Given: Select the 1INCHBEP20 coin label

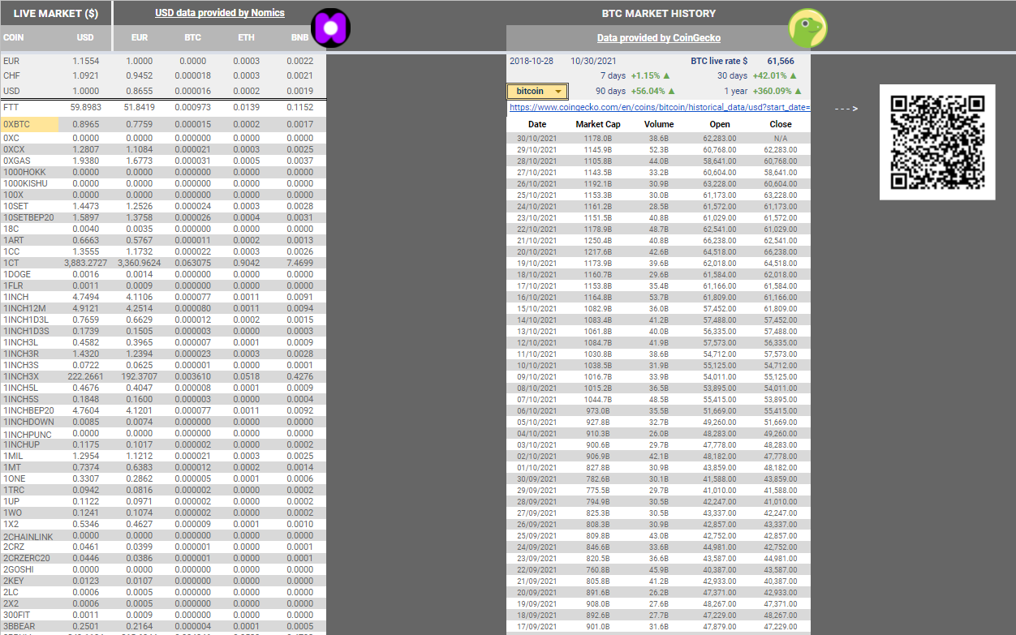Looking at the screenshot, I should point(28,410).
